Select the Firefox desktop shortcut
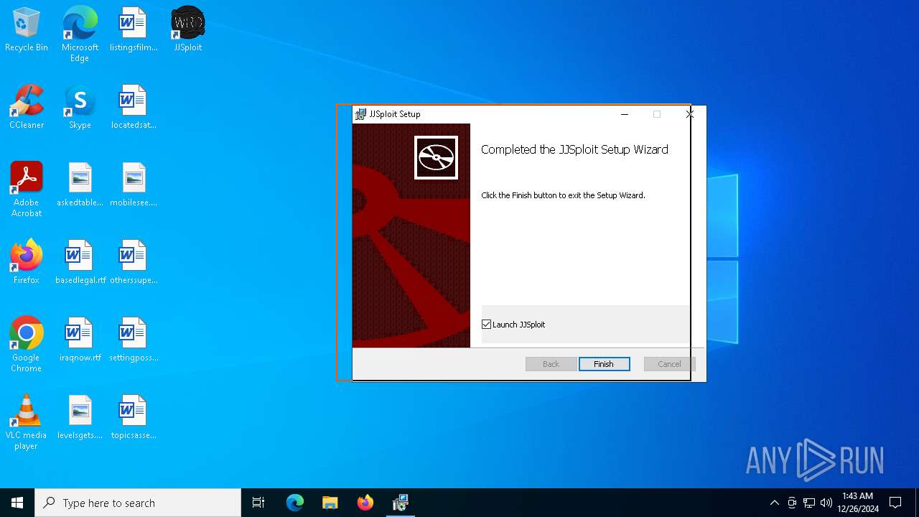This screenshot has width=919, height=517. 27,262
